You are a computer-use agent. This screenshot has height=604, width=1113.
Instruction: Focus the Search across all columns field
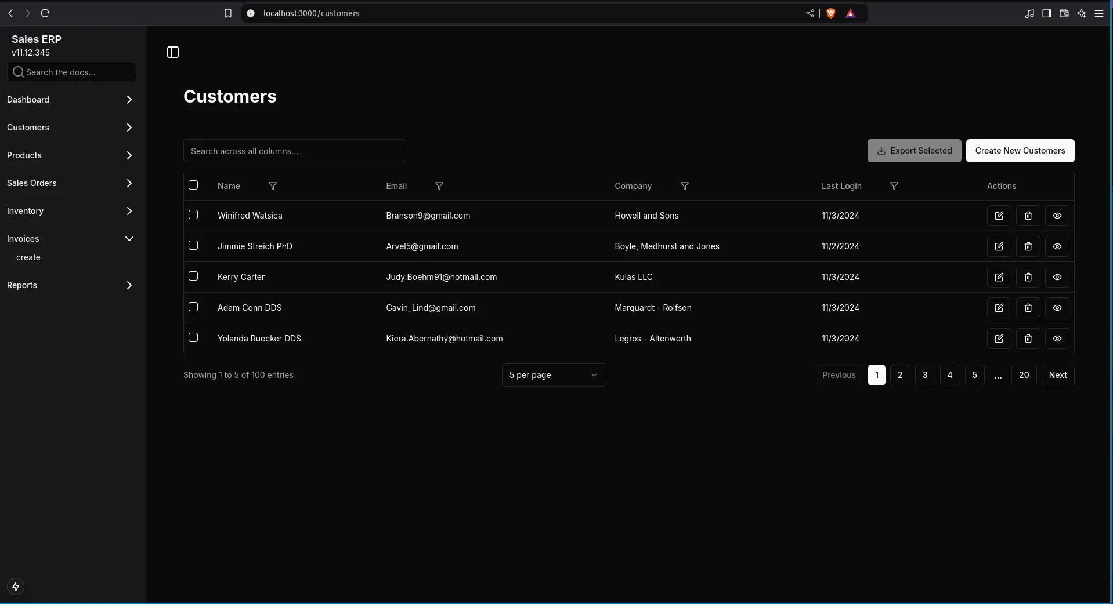point(294,151)
